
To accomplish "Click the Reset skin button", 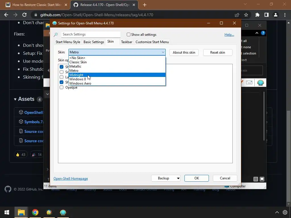I will click(218, 53).
